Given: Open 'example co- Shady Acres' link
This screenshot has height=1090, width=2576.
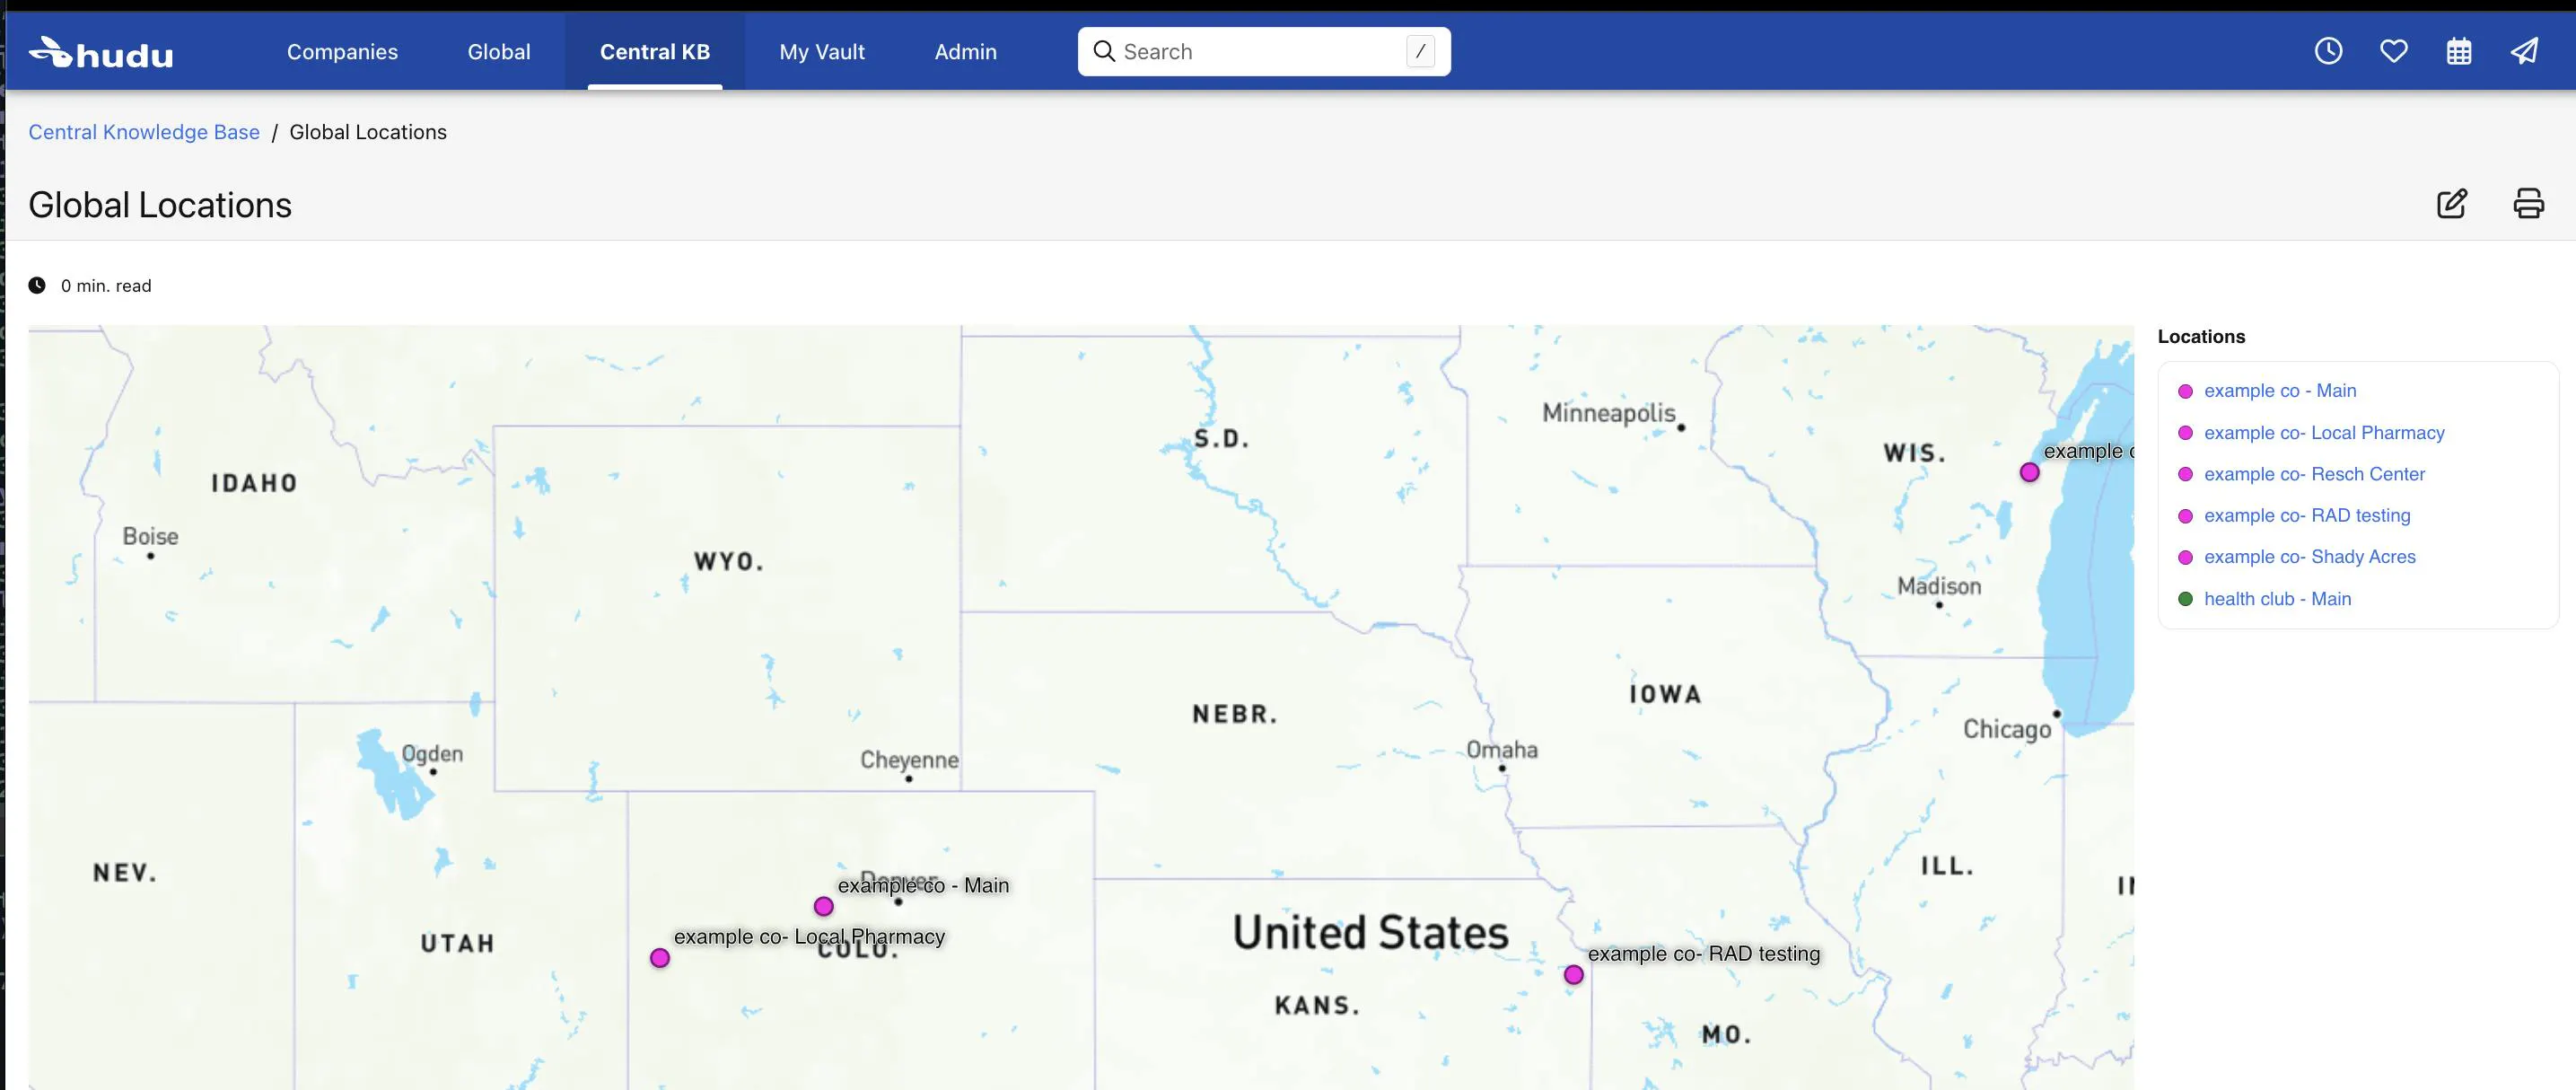Looking at the screenshot, I should click(x=2309, y=557).
